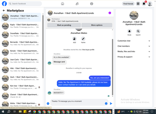Open Task View on the taskbar
This screenshot has width=156, height=114.
[15, 112]
